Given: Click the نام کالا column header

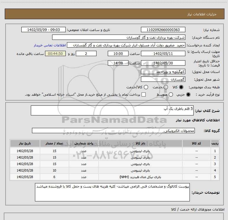Looking at the screenshot, I should [x=140, y=144].
